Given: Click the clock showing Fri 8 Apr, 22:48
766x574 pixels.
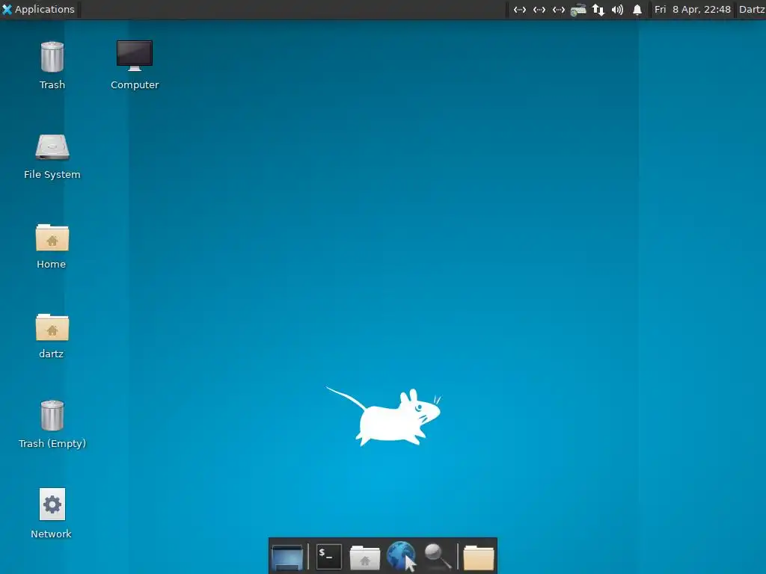Looking at the screenshot, I should [693, 9].
